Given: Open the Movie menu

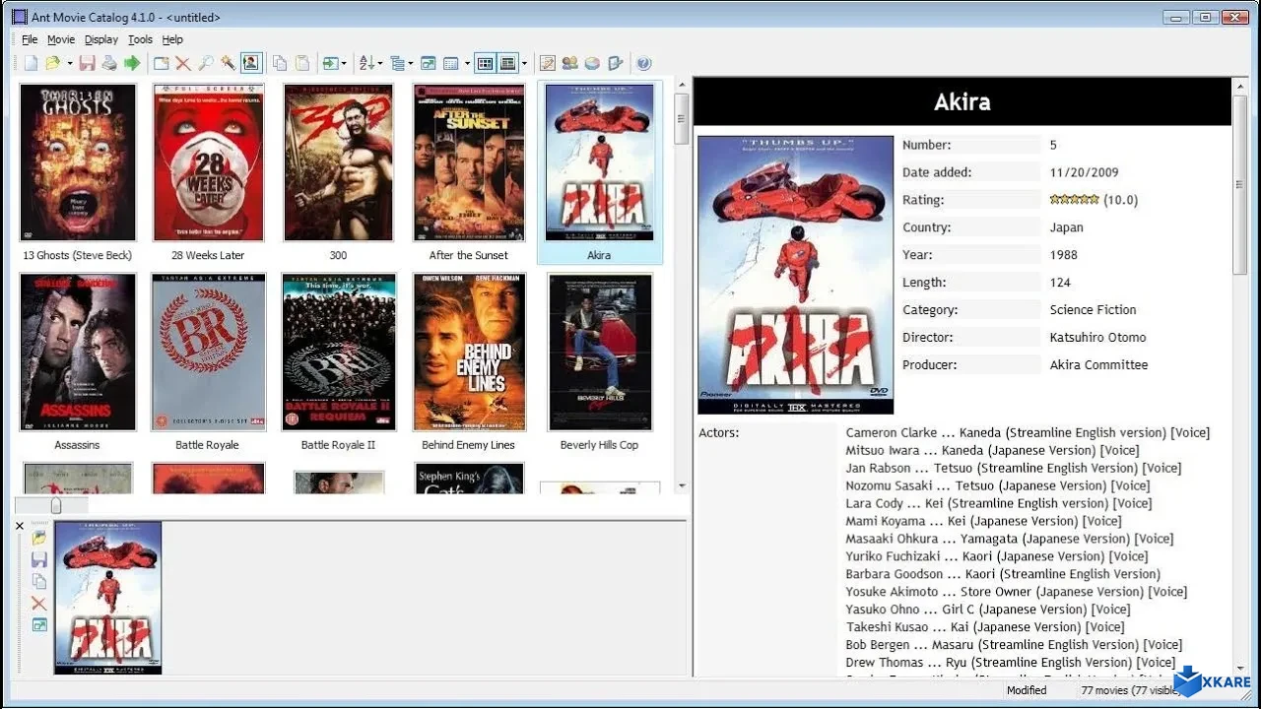Looking at the screenshot, I should point(61,39).
